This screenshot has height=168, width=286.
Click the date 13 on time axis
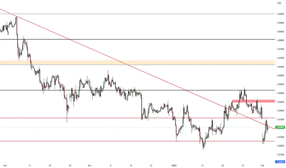coord(202,166)
